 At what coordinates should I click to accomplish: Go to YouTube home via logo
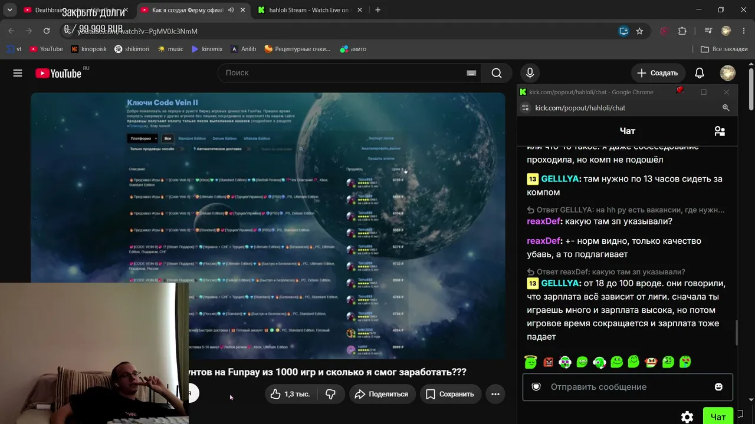tap(58, 73)
